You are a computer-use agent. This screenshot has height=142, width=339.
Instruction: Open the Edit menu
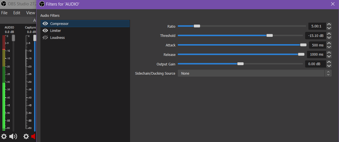pos(17,13)
